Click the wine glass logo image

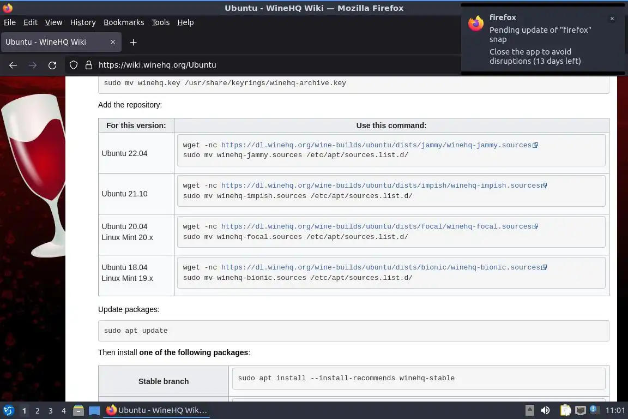(x=34, y=175)
